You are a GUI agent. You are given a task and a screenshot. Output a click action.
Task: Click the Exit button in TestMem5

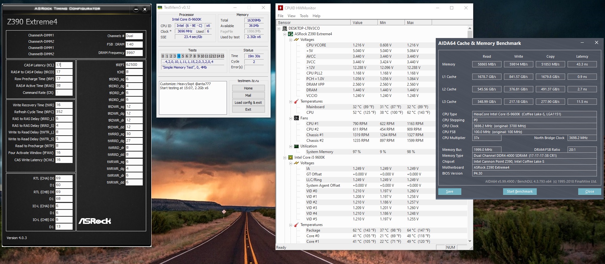click(248, 109)
